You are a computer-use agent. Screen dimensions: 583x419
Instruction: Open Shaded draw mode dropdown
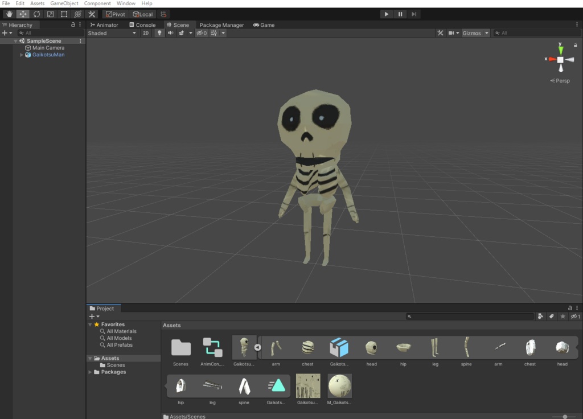(x=112, y=33)
